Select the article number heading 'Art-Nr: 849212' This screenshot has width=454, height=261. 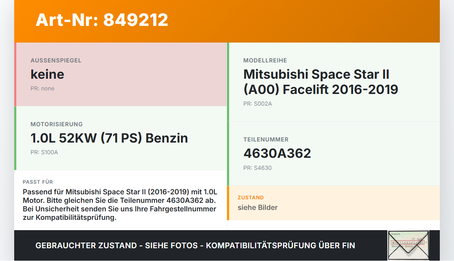coord(102,20)
